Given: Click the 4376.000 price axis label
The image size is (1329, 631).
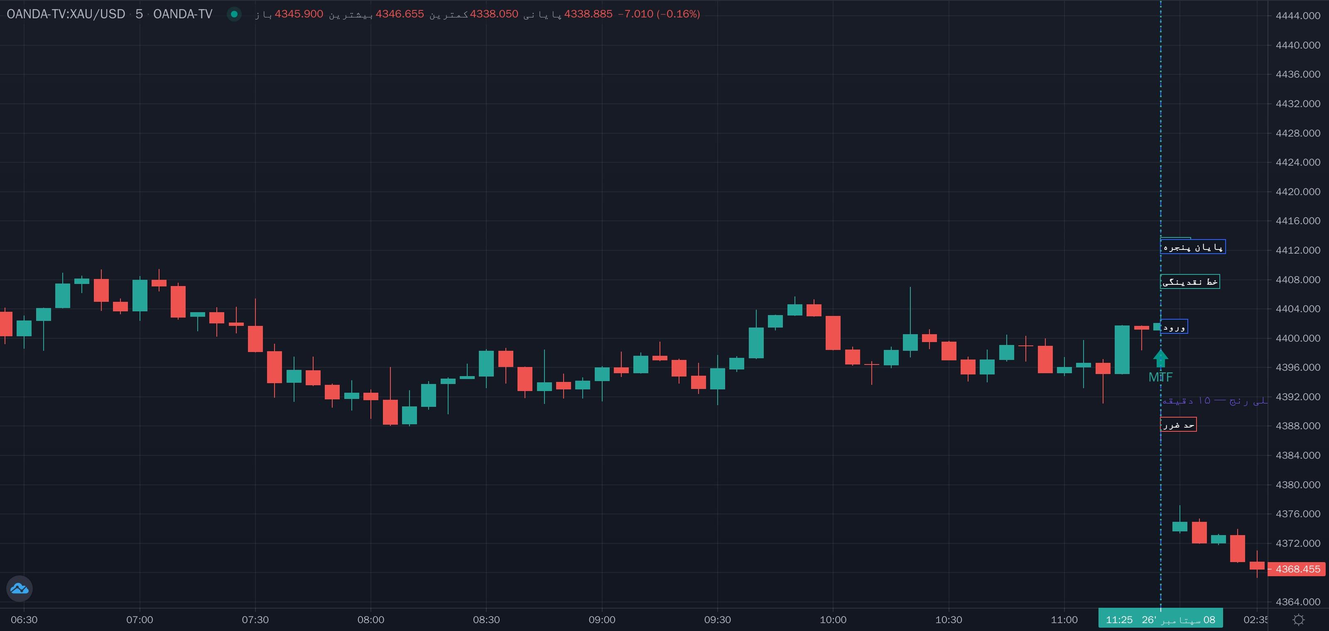Looking at the screenshot, I should click(x=1297, y=514).
